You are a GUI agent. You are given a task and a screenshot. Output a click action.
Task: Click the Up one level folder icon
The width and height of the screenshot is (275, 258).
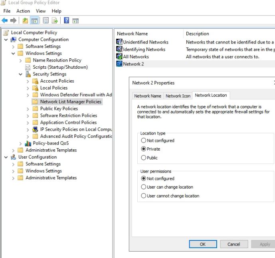(25, 20)
